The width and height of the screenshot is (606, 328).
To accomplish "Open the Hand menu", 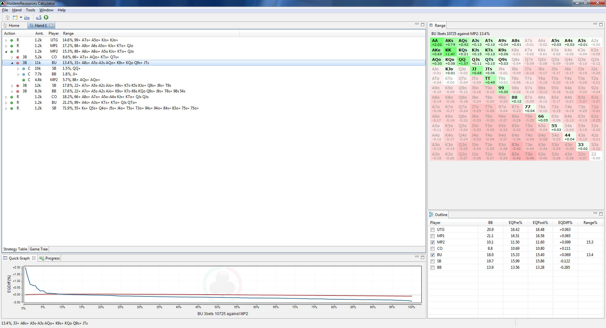I will 17,10.
